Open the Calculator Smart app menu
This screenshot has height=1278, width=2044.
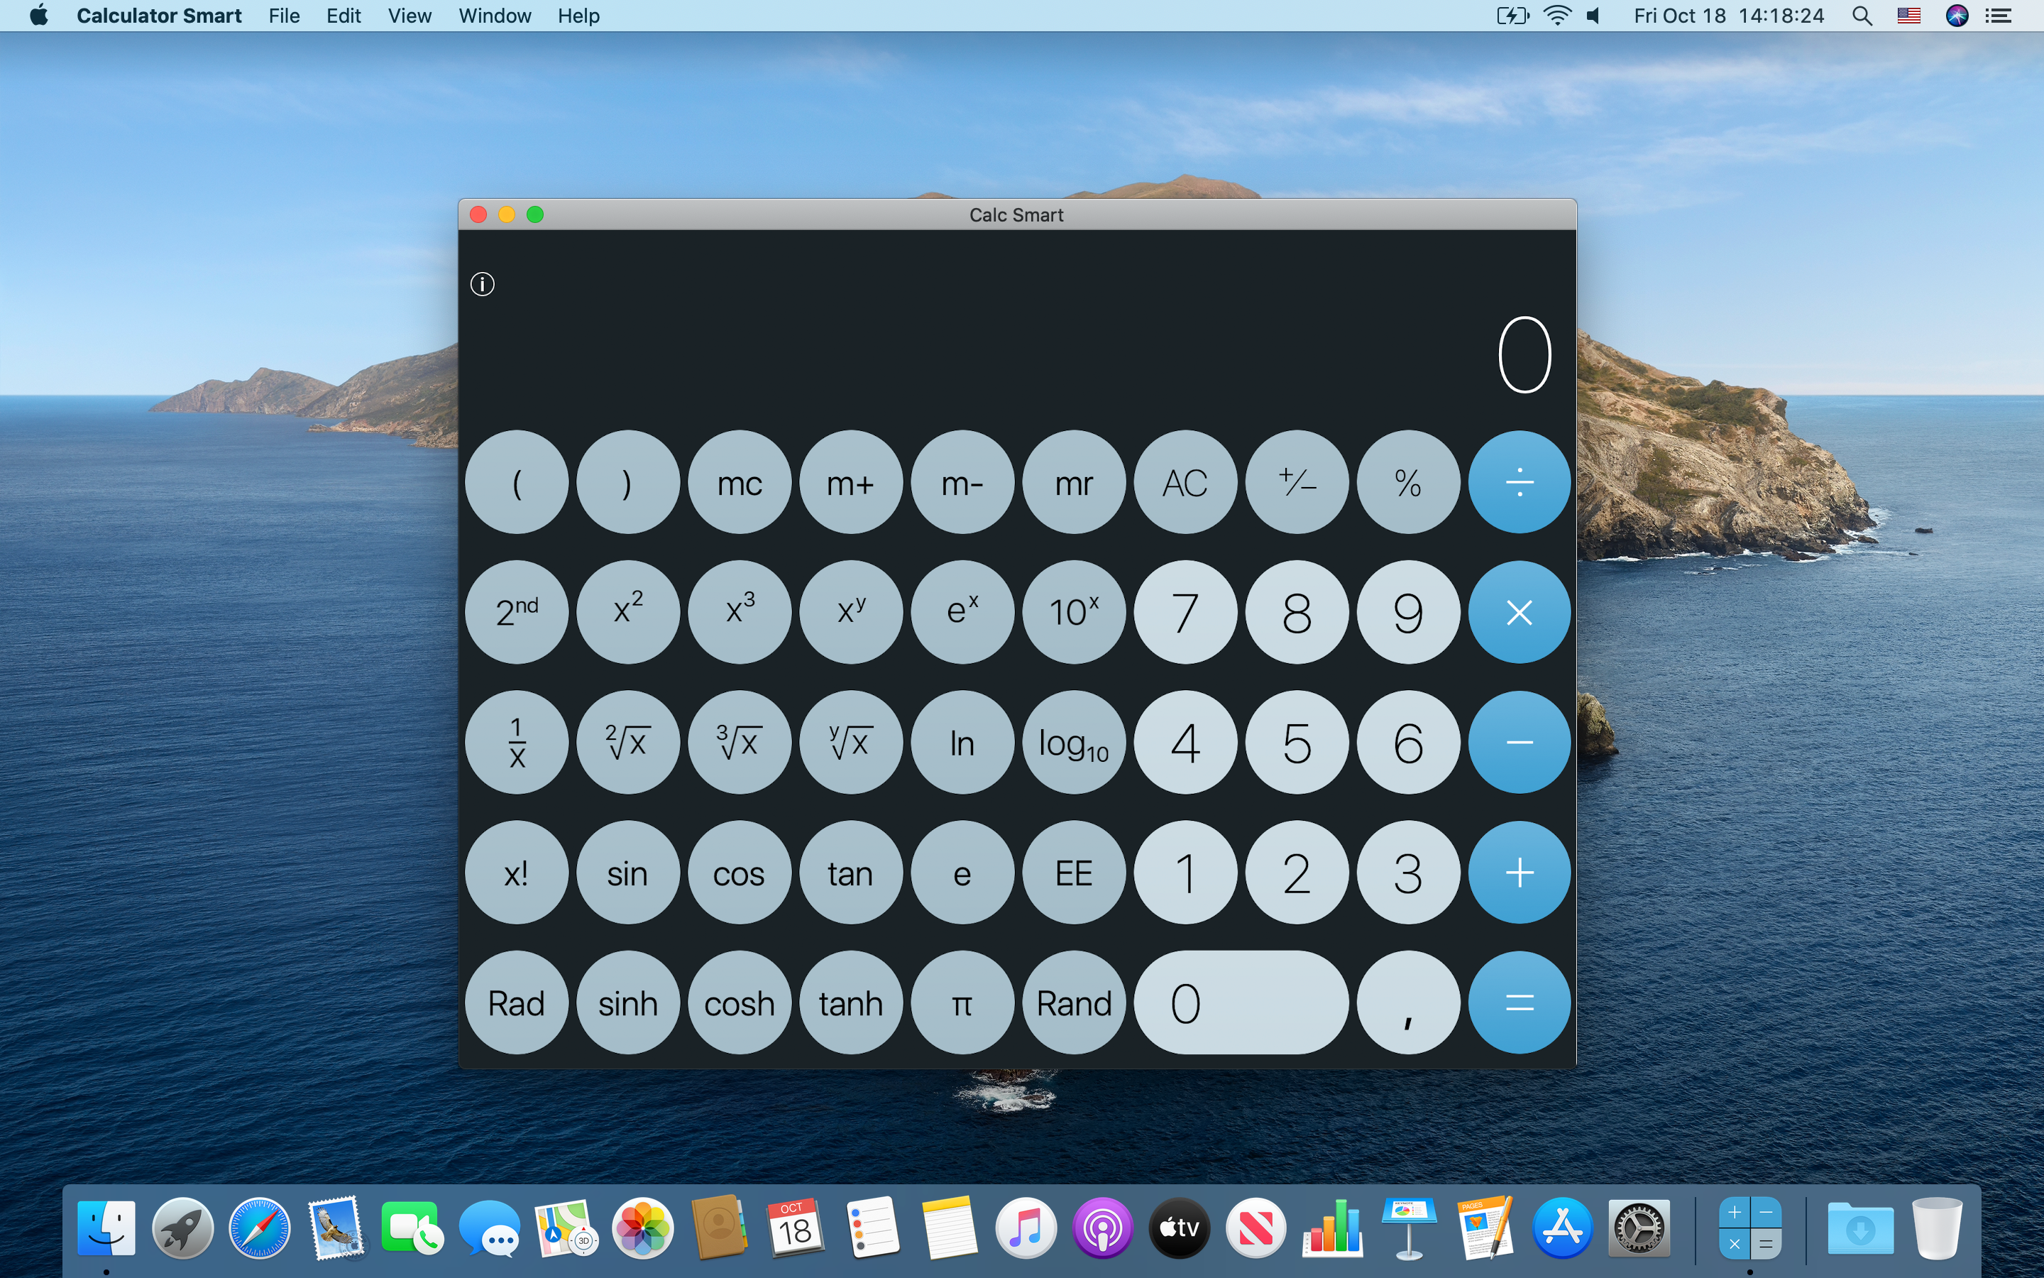[x=159, y=16]
